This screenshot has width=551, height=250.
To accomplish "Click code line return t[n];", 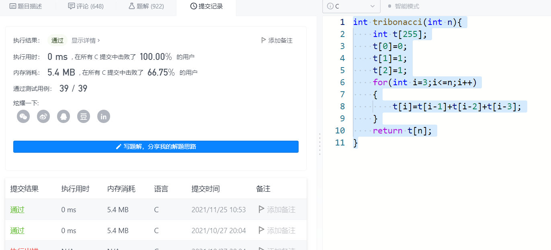I will (402, 131).
